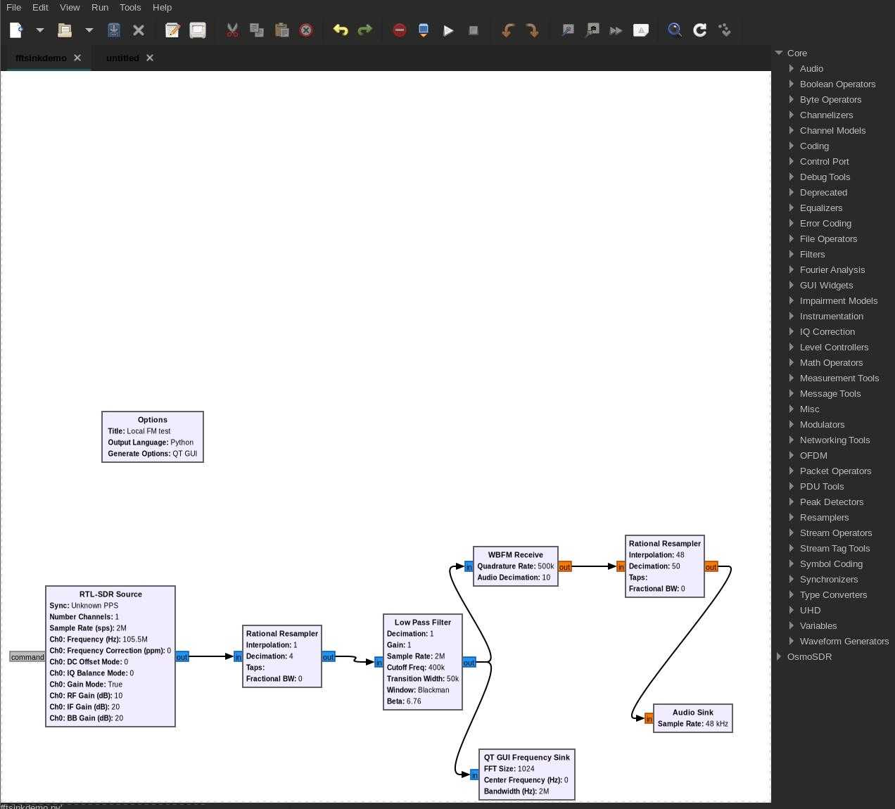Screen dimensions: 895x809
Task: Switch to the untitled tab
Action: click(x=122, y=58)
